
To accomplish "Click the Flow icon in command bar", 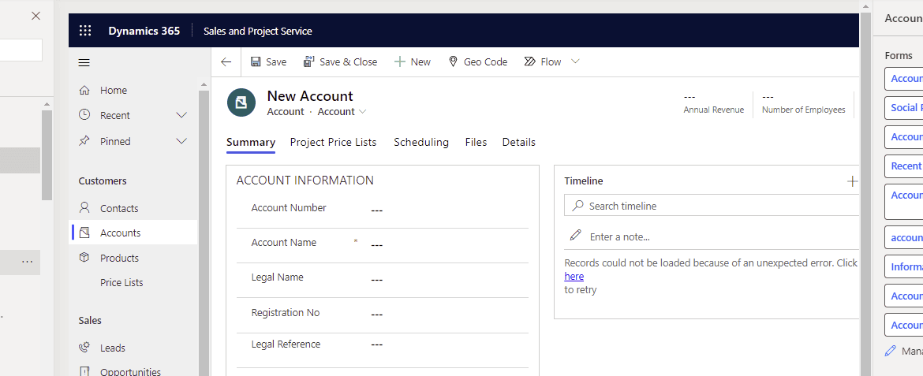I will point(529,61).
